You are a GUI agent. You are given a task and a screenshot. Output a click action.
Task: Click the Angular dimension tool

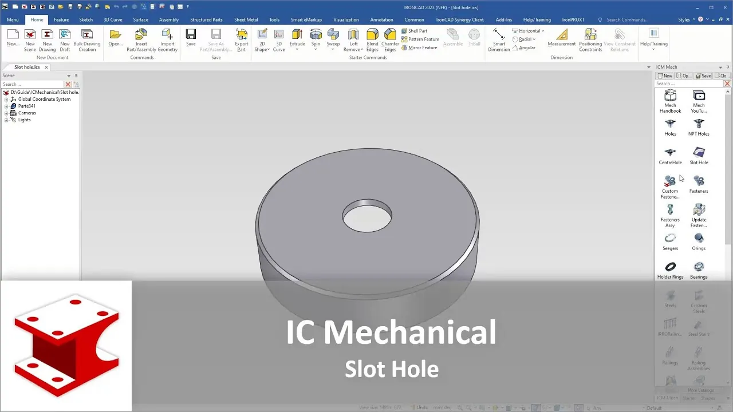click(524, 47)
